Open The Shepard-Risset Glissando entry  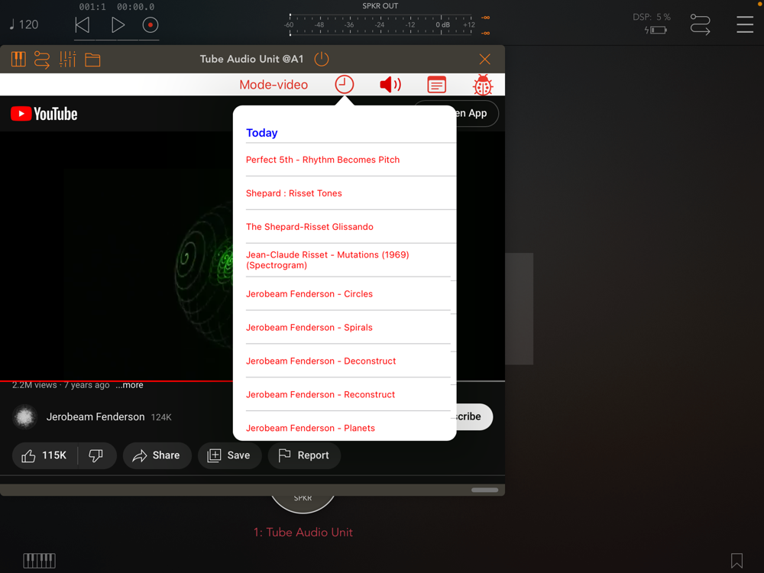351,227
